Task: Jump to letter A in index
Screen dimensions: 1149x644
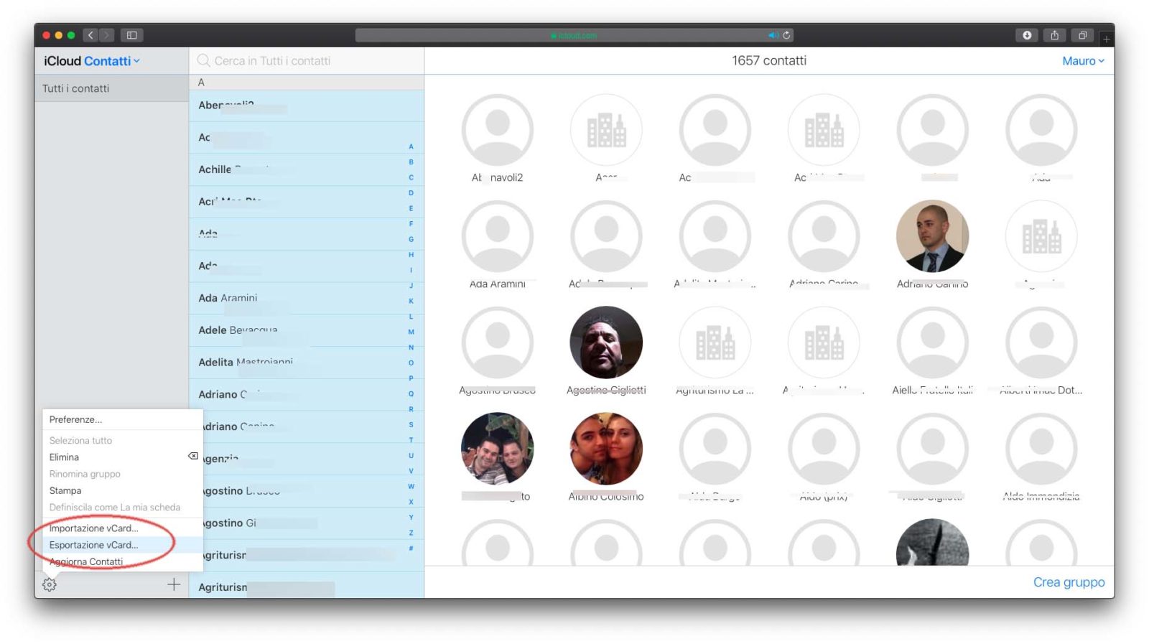Action: pyautogui.click(x=411, y=146)
